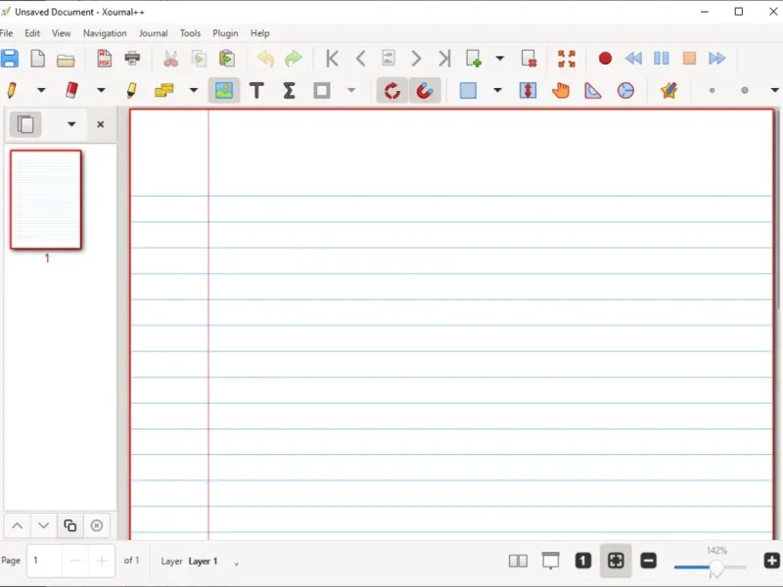Go to the previous page arrow
The height and width of the screenshot is (587, 783).
360,59
